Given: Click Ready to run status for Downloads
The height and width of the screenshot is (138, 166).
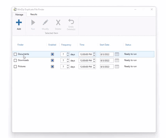Looking at the screenshot, I should [x=131, y=60].
